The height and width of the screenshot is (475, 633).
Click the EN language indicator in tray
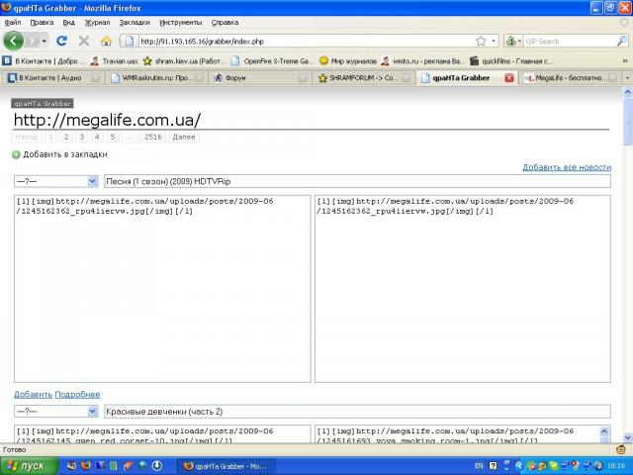[x=479, y=466]
